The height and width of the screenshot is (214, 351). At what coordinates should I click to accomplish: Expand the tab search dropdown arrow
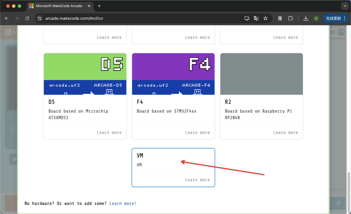coord(344,6)
